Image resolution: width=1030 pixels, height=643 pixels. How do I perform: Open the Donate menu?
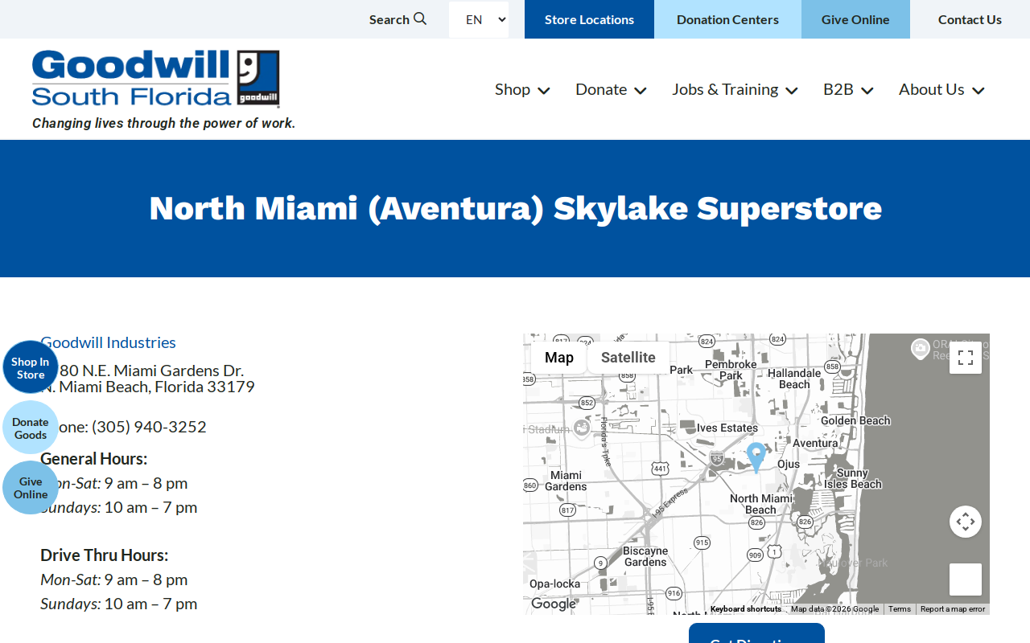601,89
